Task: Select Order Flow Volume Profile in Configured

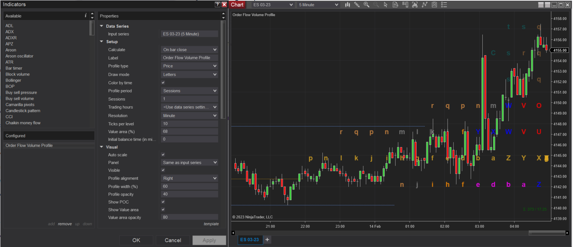Action: coord(49,145)
